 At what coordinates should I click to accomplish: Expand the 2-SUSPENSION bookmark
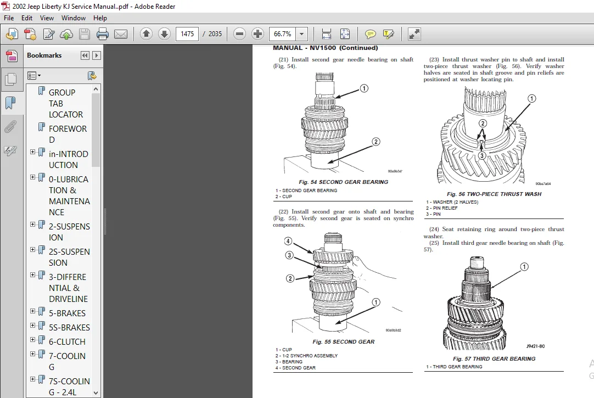[x=32, y=224]
